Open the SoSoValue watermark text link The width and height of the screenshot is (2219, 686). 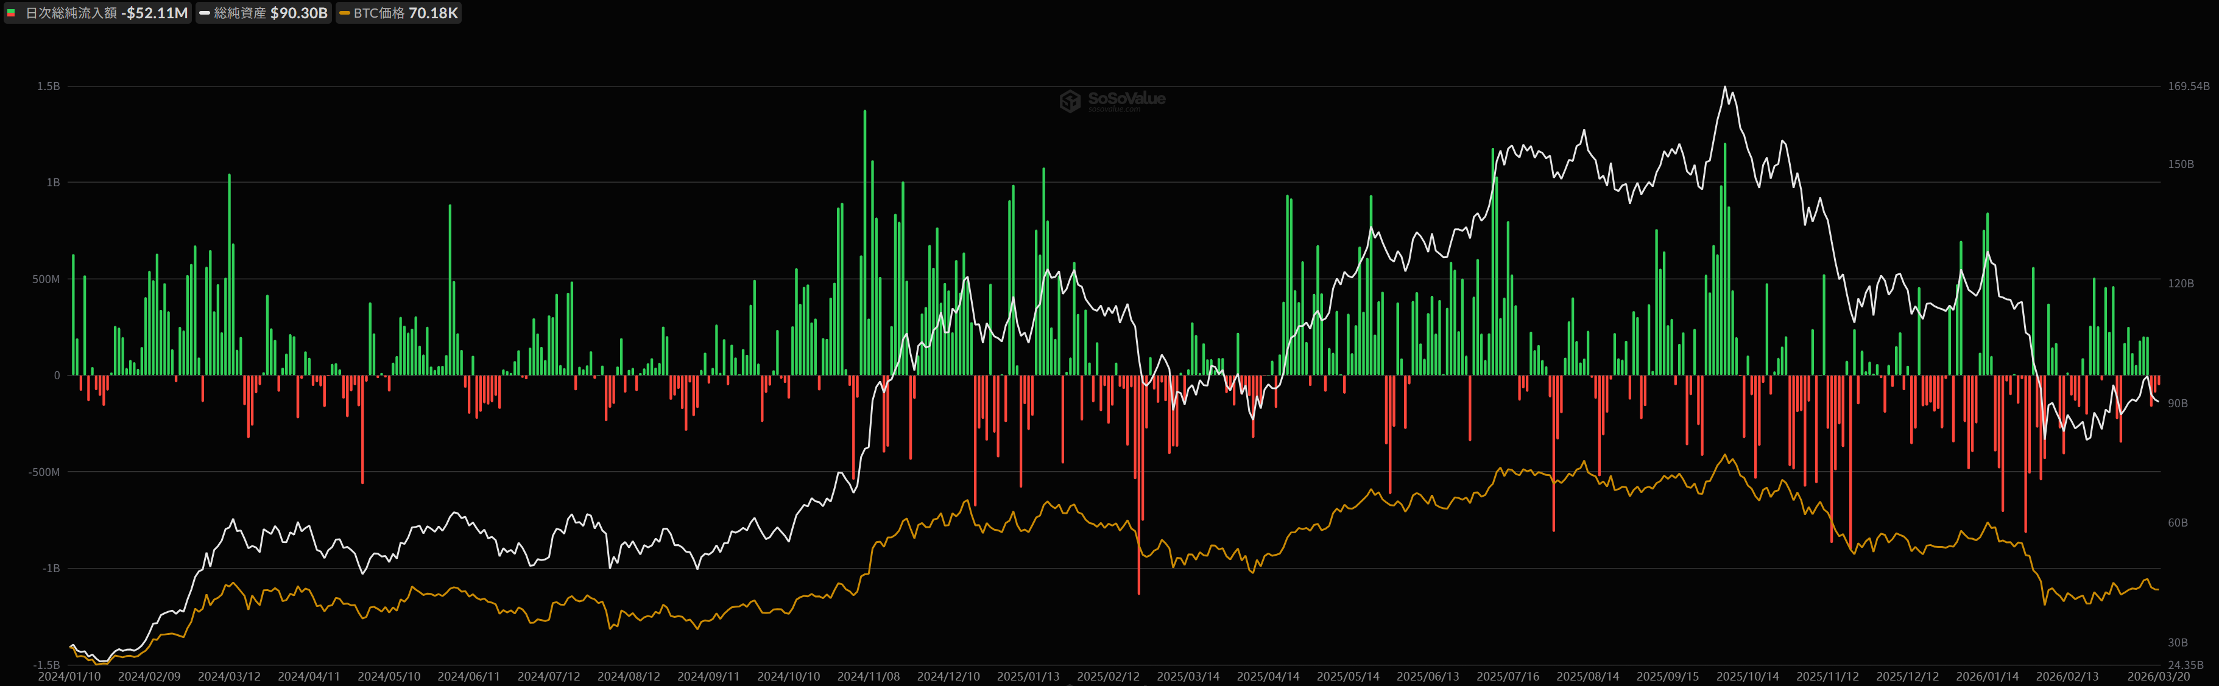click(x=1126, y=99)
